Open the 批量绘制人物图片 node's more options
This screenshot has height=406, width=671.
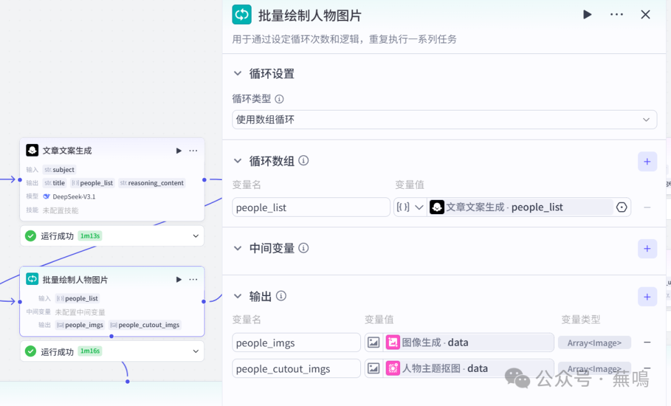[193, 280]
